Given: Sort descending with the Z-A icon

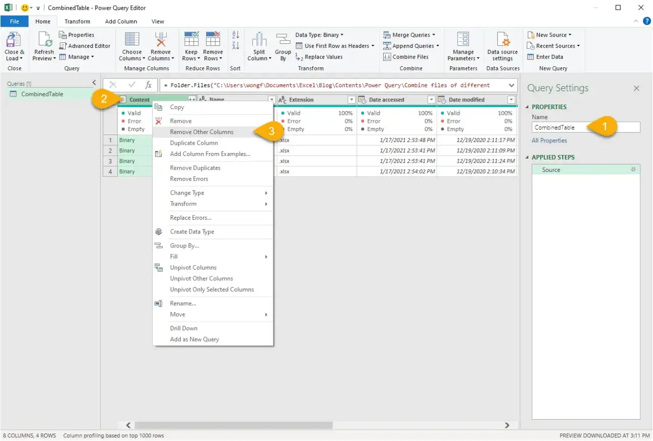Looking at the screenshot, I should [235, 46].
